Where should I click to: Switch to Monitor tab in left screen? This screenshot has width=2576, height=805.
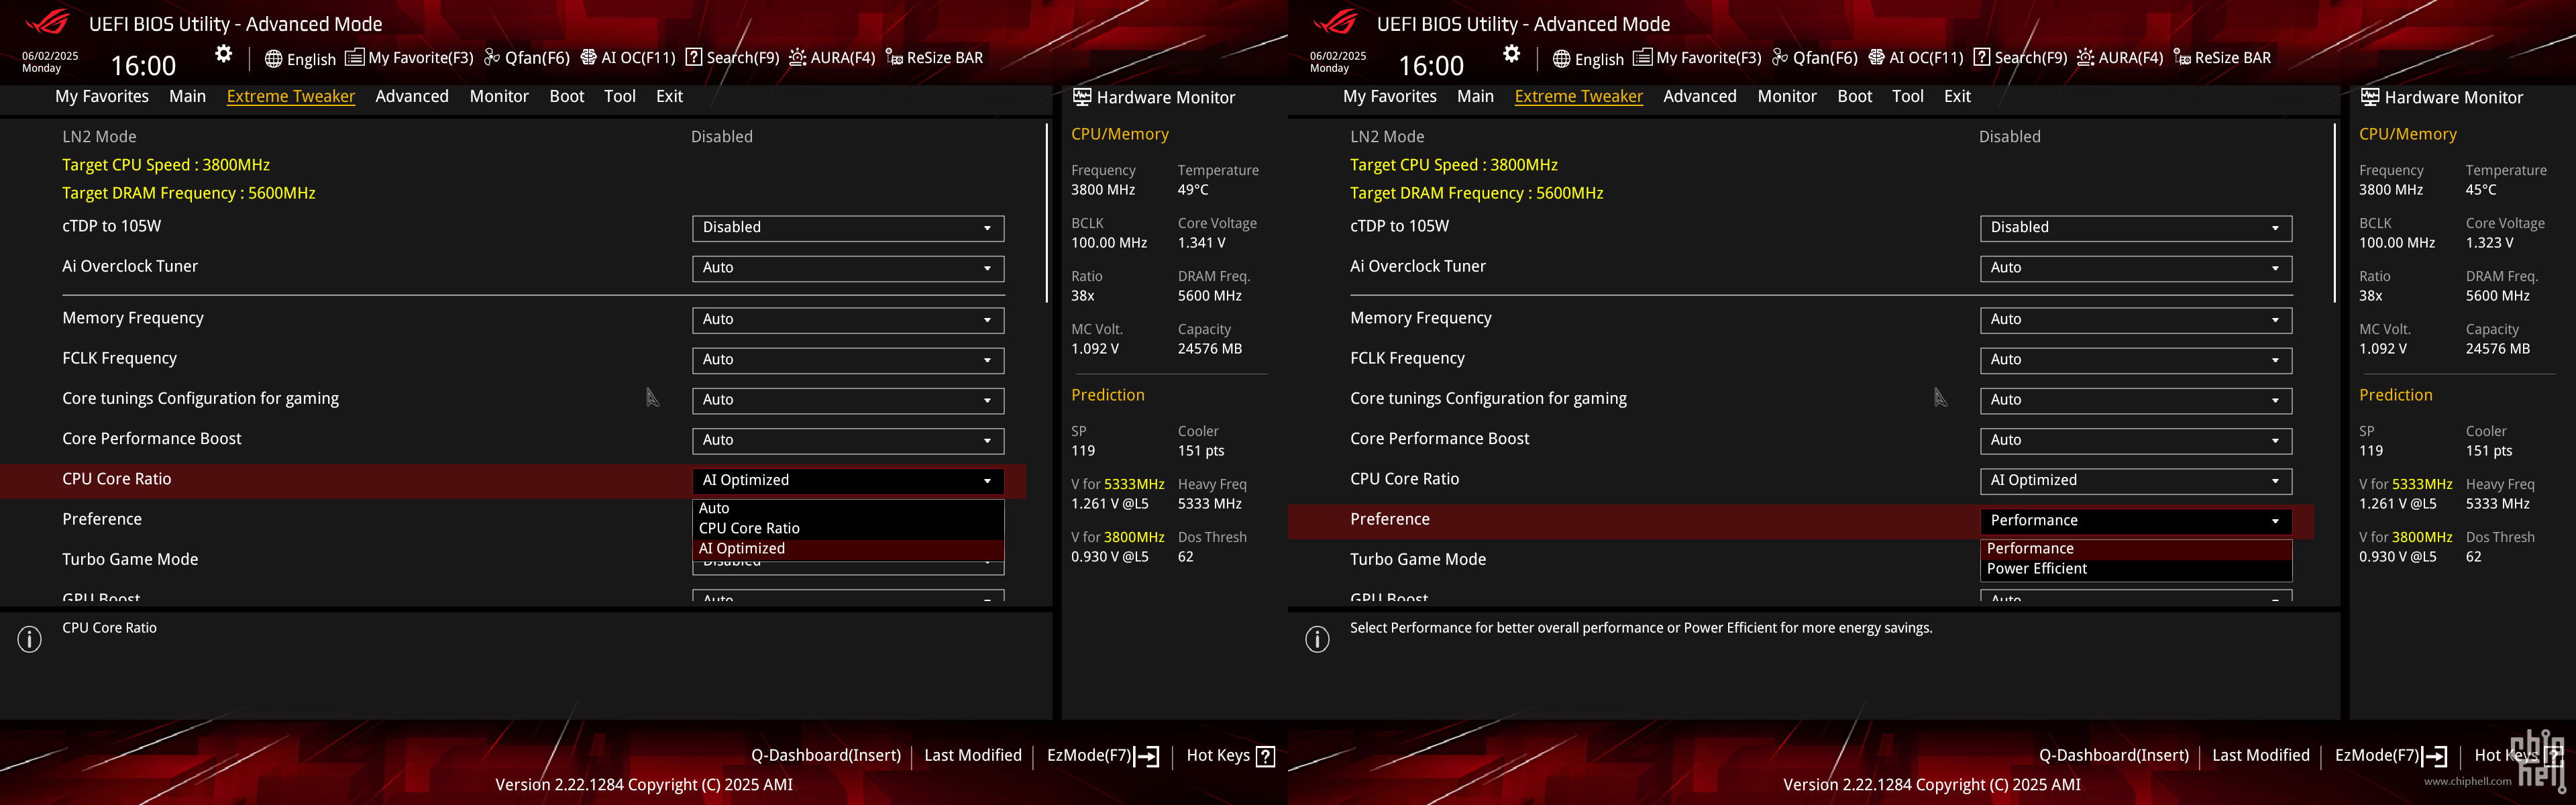pyautogui.click(x=499, y=96)
